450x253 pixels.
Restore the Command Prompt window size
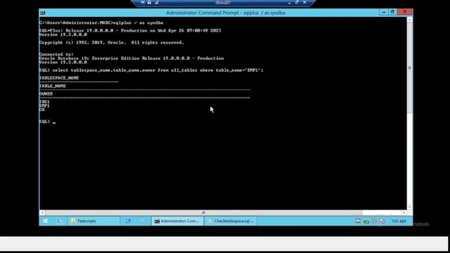tap(392, 12)
